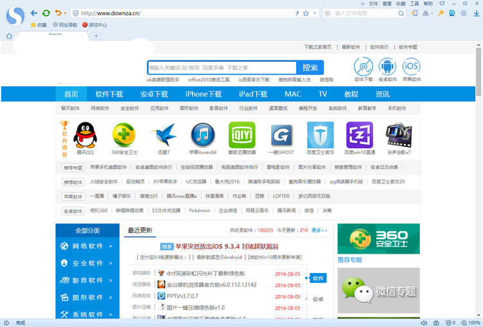Open the 微信专题 banner image
Screen dimensions: 483x327
[x=379, y=290]
